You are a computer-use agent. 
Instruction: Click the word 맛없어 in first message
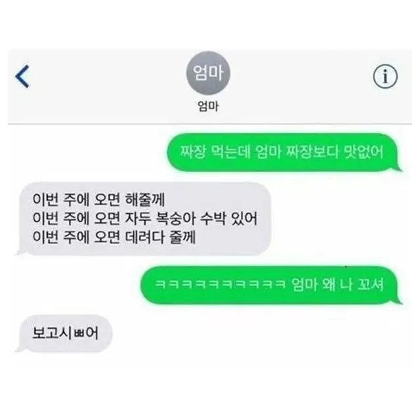364,152
